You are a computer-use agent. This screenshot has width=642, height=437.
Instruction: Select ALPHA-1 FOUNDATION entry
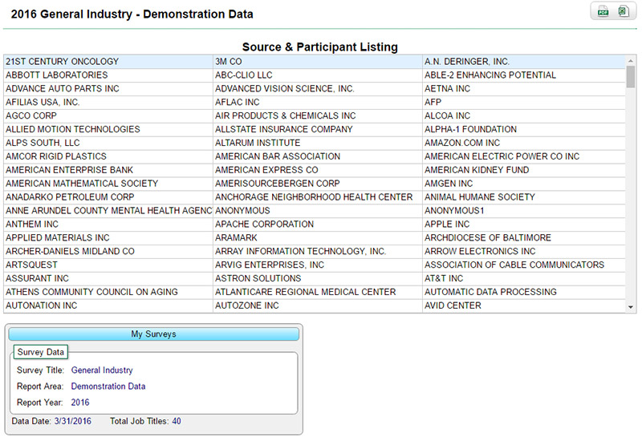(x=524, y=129)
